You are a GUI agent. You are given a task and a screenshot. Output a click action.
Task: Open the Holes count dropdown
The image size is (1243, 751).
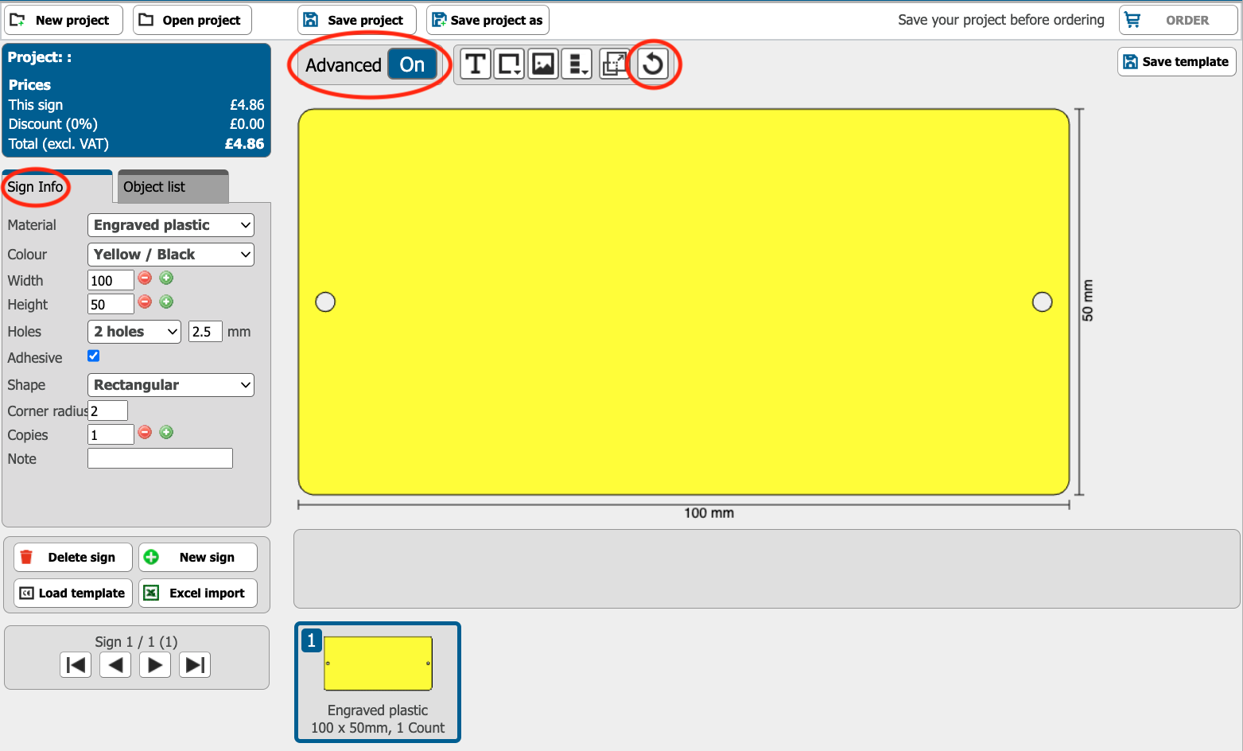(x=134, y=332)
